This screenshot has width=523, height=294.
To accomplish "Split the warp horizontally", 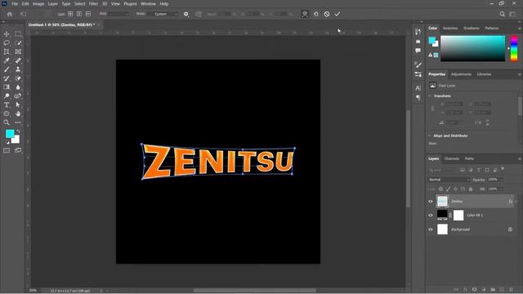I will point(88,14).
